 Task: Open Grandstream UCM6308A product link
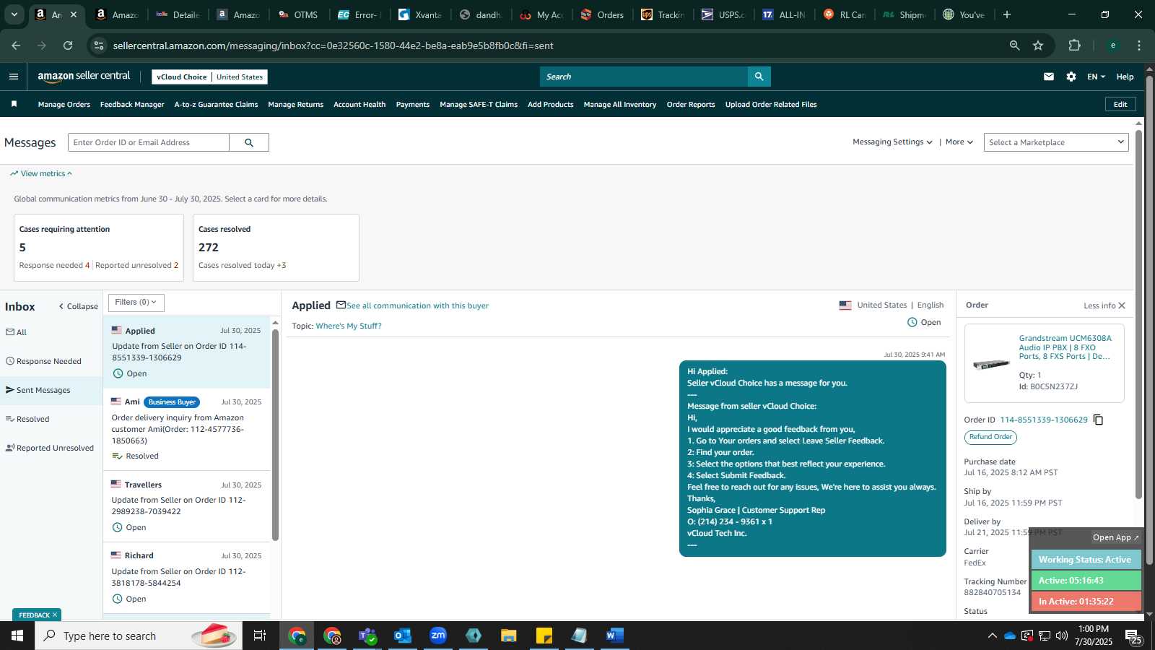click(x=1065, y=347)
